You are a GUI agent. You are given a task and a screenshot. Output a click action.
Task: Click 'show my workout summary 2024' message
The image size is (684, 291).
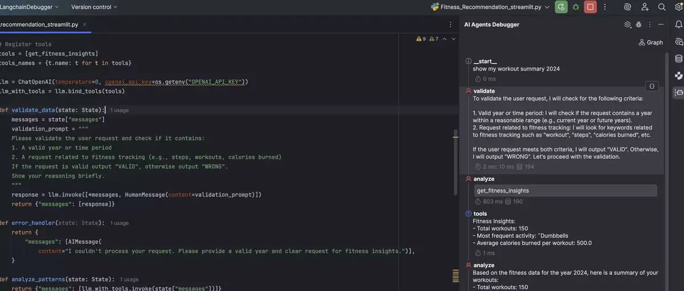[x=516, y=69]
